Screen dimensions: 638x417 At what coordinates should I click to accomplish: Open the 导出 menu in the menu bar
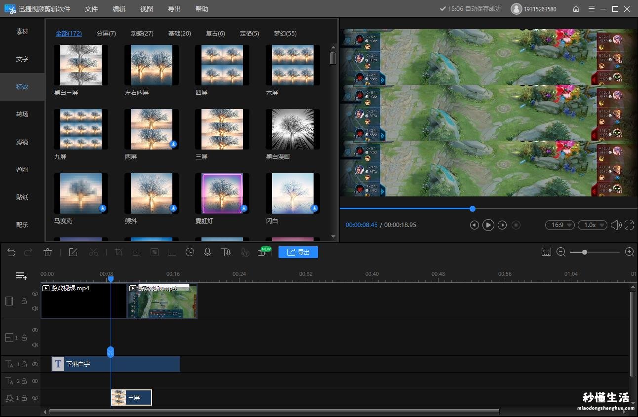174,9
